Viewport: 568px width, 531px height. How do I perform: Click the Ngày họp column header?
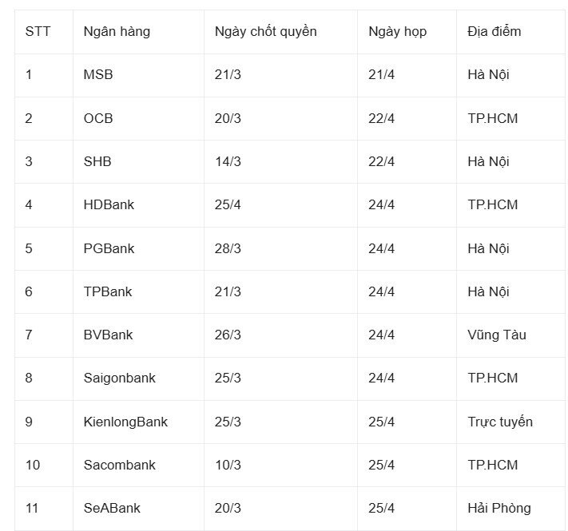point(397,32)
